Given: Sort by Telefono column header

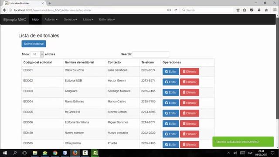Looking at the screenshot, I should [150, 62].
